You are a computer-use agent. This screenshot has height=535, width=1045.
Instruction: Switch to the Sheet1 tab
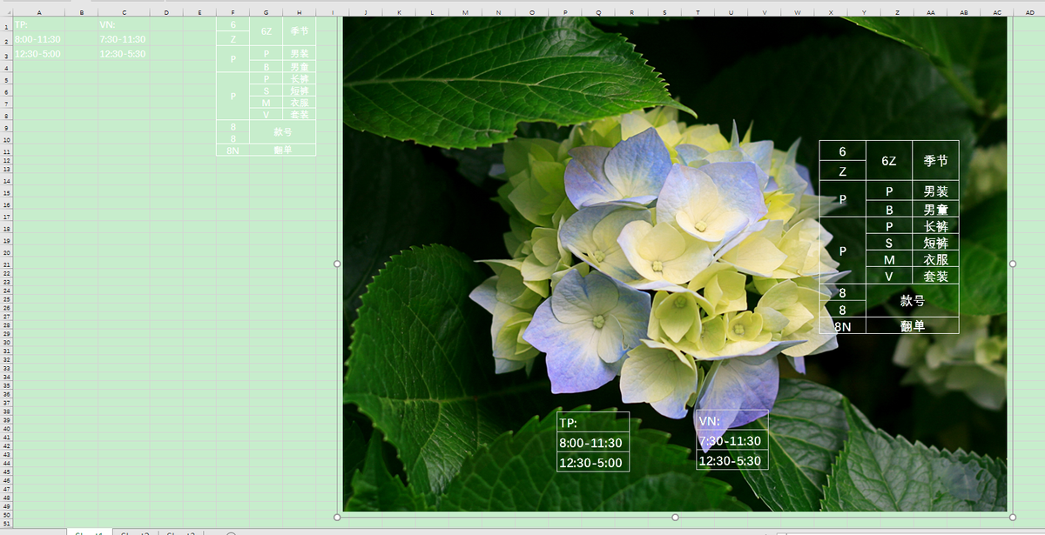coord(89,532)
